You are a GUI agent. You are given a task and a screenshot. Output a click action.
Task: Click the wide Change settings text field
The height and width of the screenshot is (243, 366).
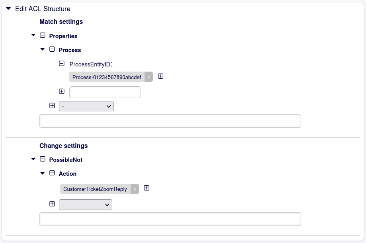click(170, 219)
